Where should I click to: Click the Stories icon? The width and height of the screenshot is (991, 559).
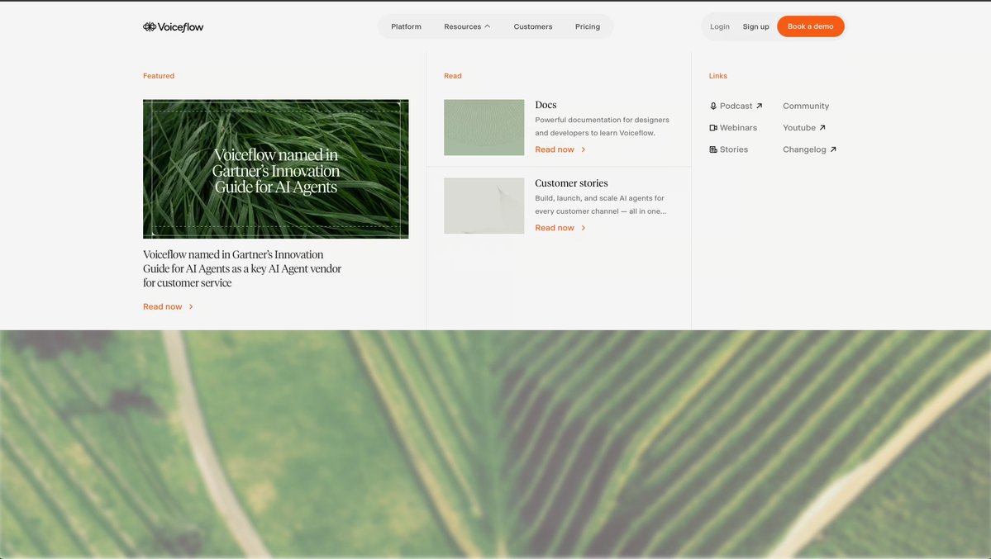coord(713,149)
